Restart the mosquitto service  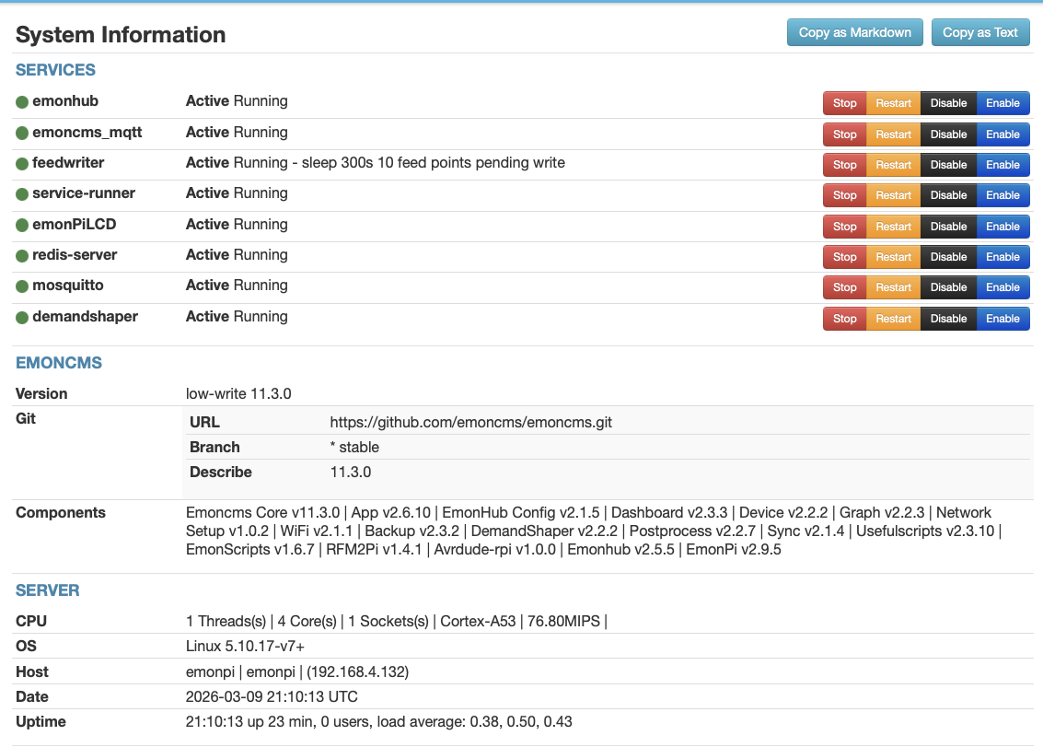click(893, 287)
